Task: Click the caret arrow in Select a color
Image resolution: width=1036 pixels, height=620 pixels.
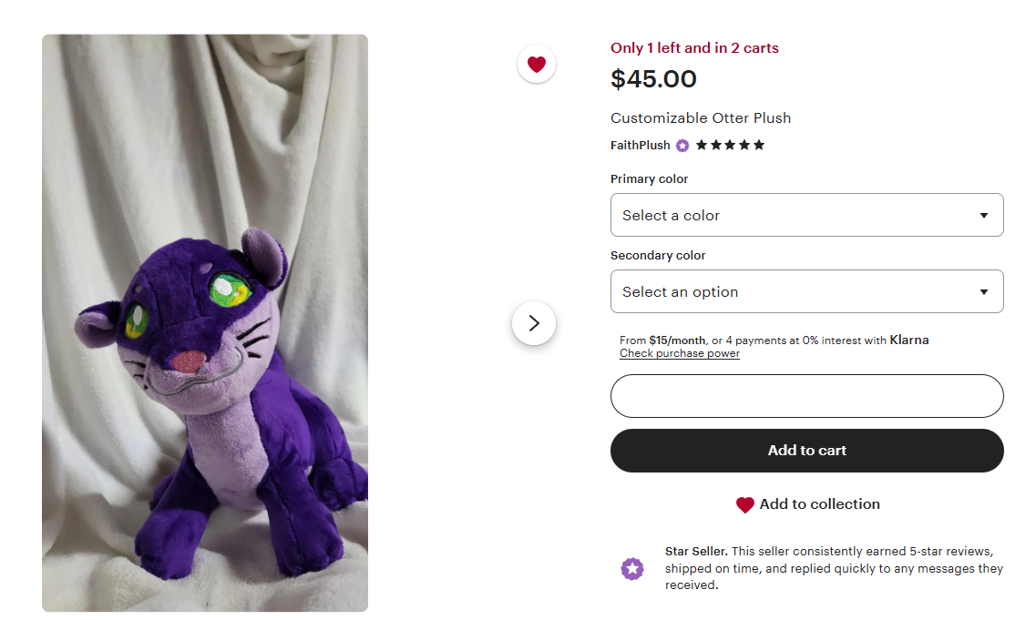Action: (984, 216)
